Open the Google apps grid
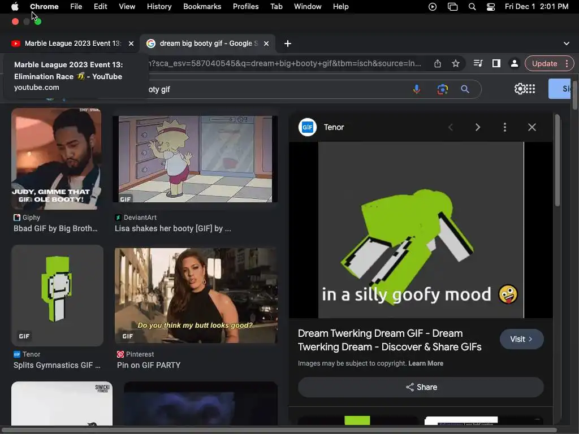The width and height of the screenshot is (579, 434). [530, 89]
